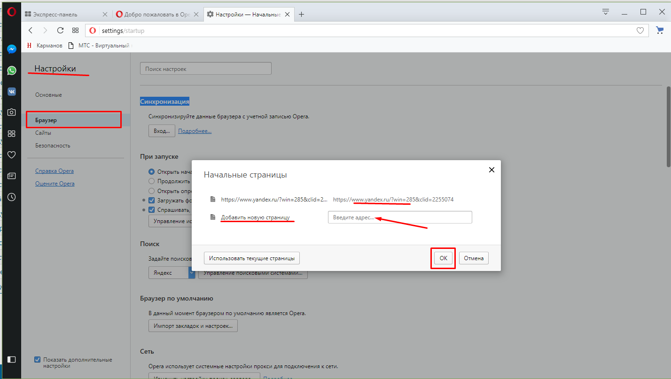Select Продолжить startup radio button
This screenshot has height=379, width=671.
[x=151, y=181]
